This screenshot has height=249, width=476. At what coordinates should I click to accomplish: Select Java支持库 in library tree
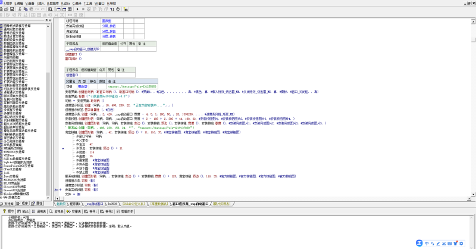[11, 176]
